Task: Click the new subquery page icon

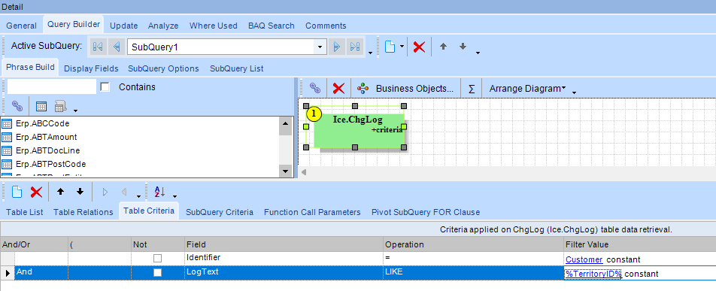Action: (x=390, y=47)
